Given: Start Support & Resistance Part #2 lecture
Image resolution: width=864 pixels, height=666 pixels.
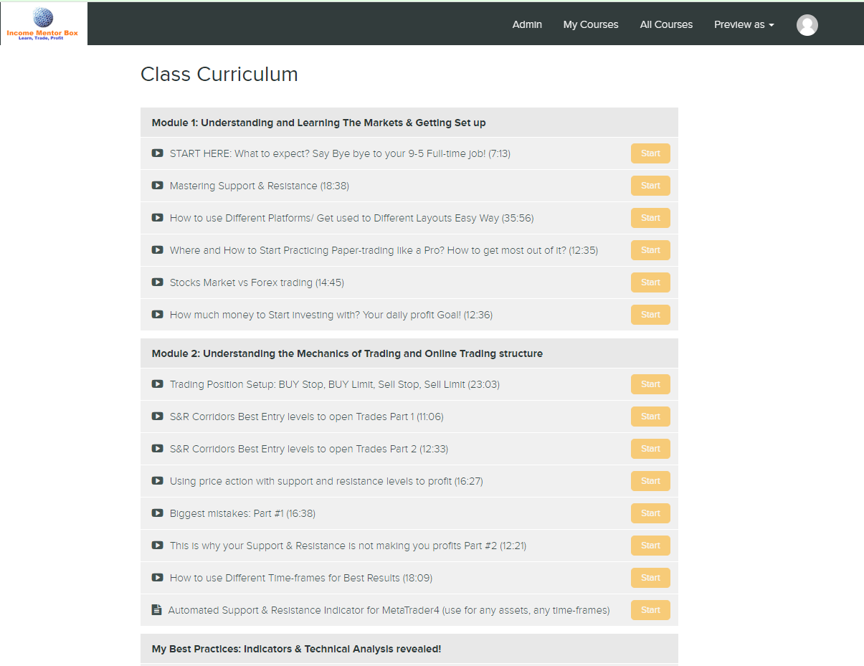Looking at the screenshot, I should click(x=650, y=546).
